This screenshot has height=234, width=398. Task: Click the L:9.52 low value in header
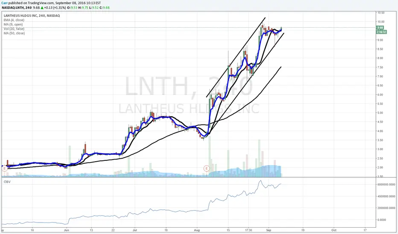click(x=94, y=8)
